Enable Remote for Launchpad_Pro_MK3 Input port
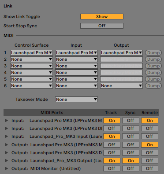This screenshot has width=164, height=174. click(x=149, y=137)
